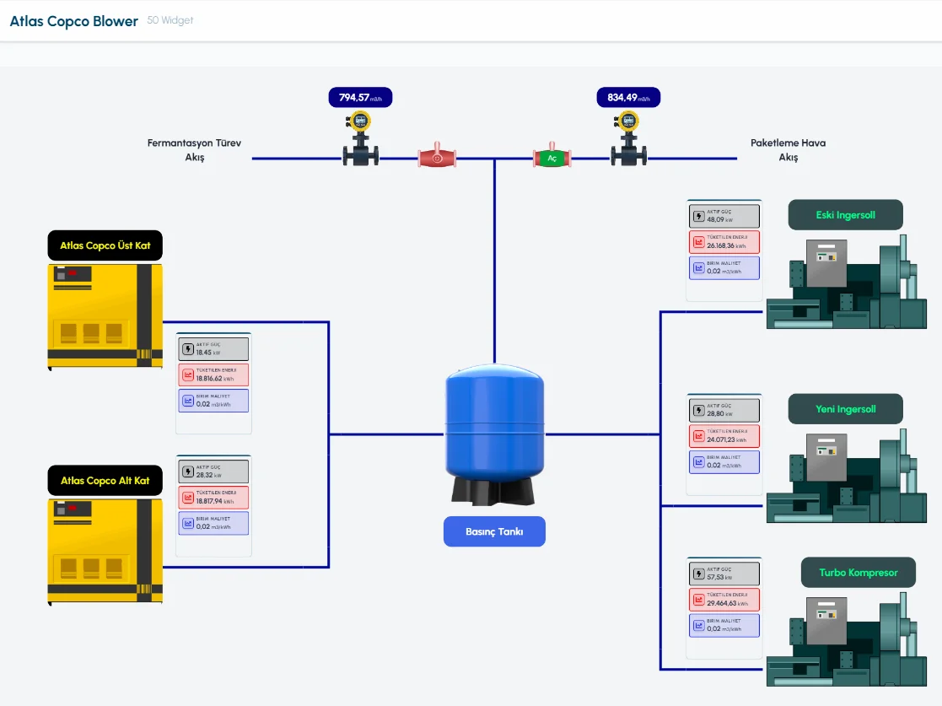Click the 26.168,36 kWh energy value

point(726,245)
